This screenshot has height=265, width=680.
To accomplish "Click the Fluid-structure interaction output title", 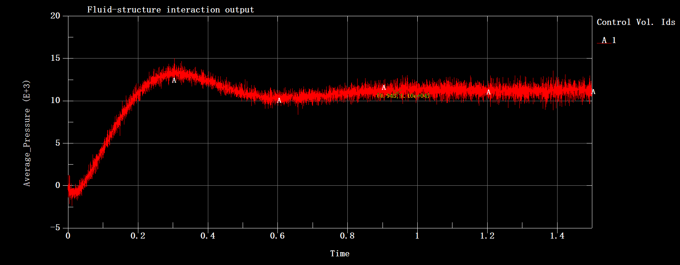I will 170,10.
